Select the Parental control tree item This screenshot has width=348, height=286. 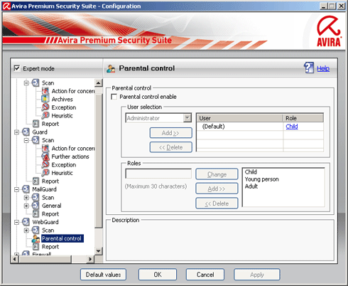[x=62, y=238]
